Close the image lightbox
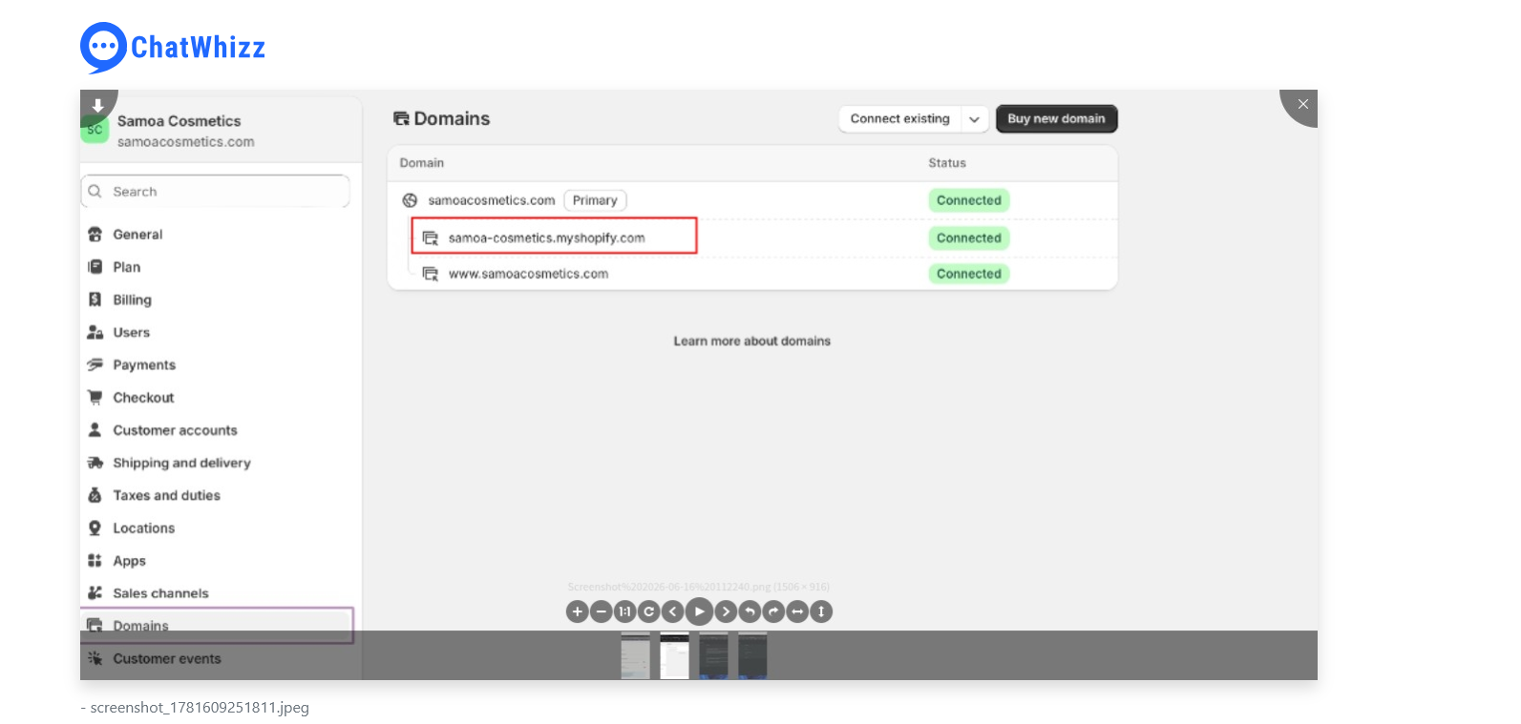Viewport: 1521px width, 724px height. coord(1302,105)
